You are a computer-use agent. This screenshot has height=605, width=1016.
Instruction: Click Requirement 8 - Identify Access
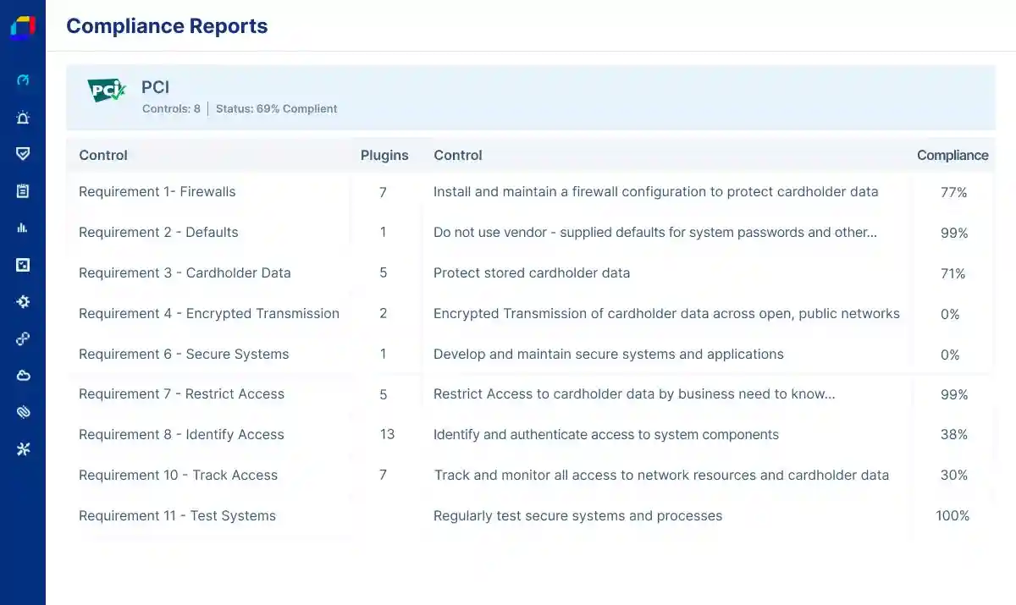click(181, 435)
